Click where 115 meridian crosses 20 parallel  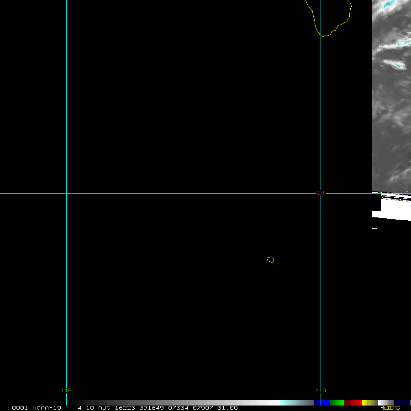[67, 193]
